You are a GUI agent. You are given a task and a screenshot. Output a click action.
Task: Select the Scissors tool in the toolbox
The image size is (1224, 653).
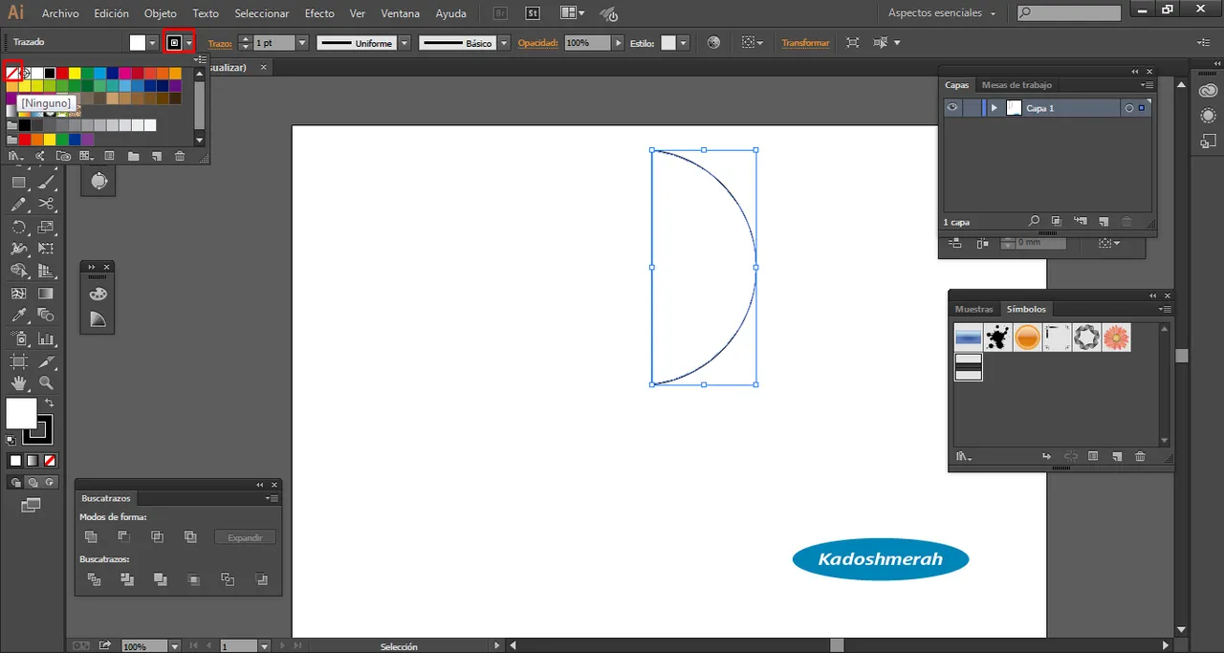click(46, 204)
